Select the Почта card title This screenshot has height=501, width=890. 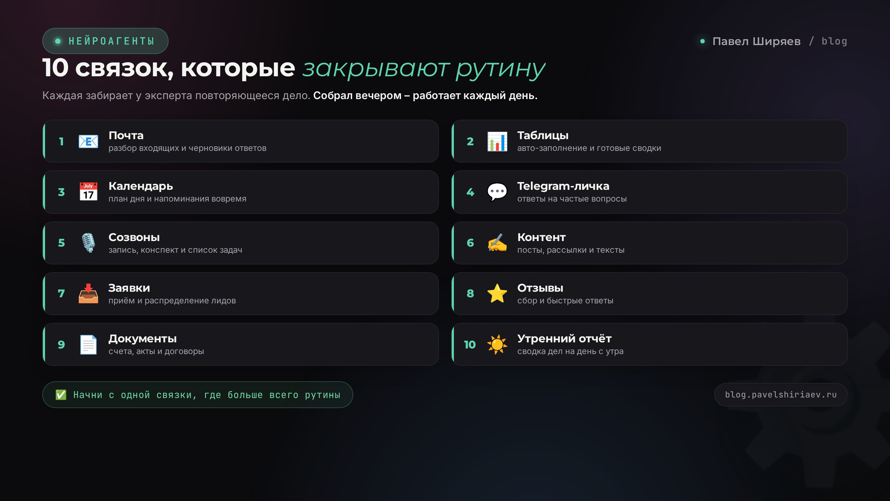(126, 135)
